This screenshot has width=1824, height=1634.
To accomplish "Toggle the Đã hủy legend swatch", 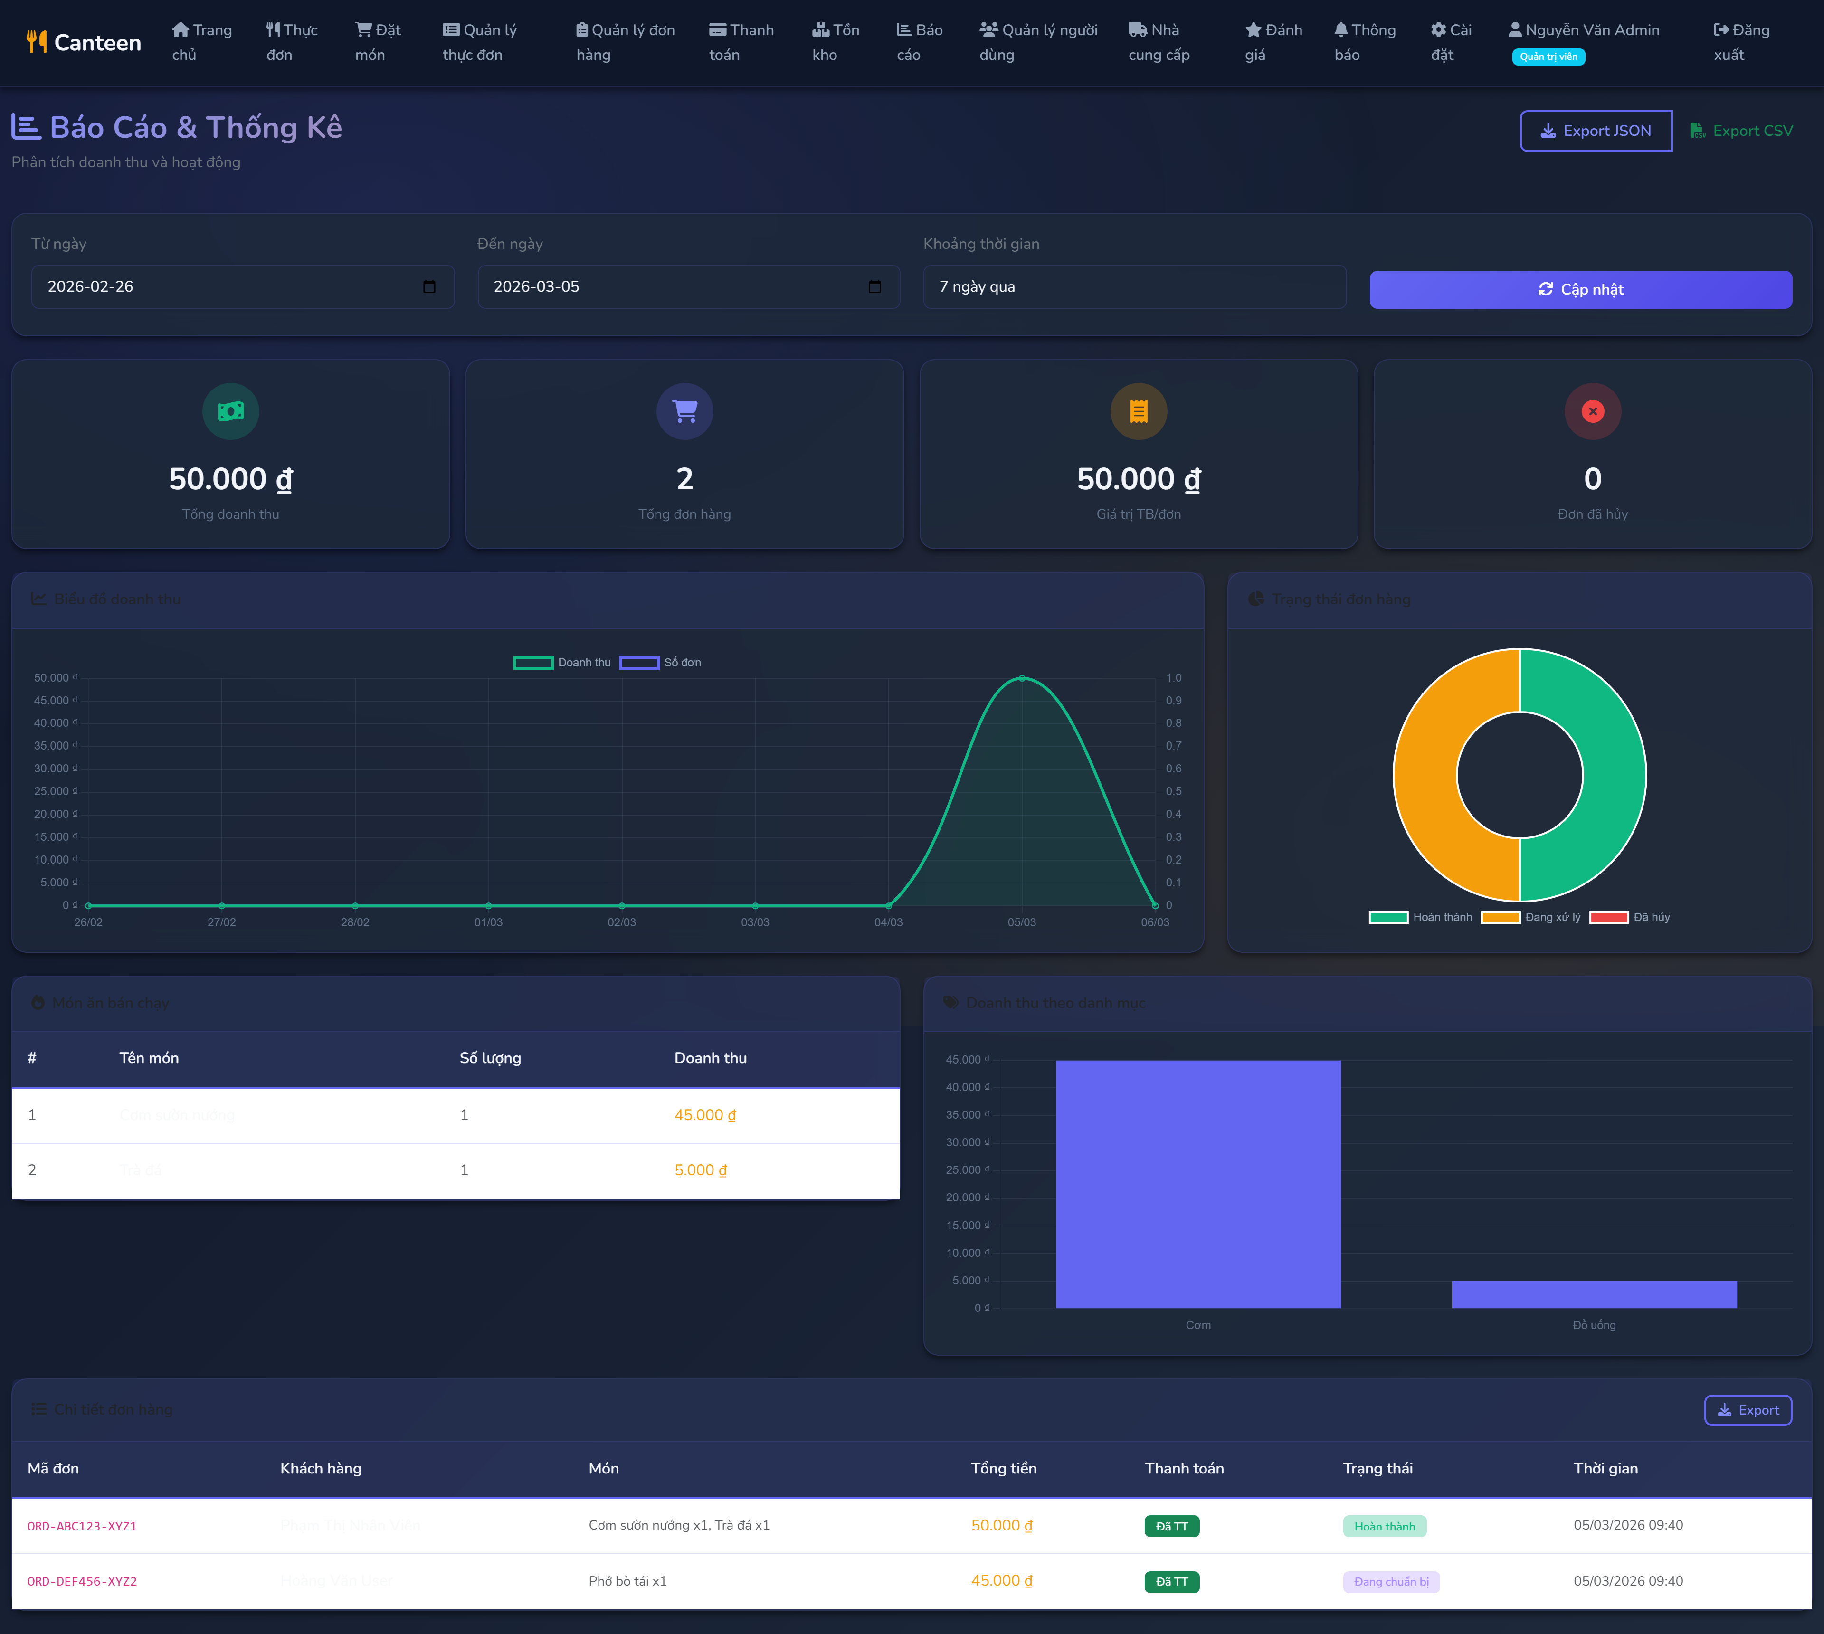I will [1608, 918].
